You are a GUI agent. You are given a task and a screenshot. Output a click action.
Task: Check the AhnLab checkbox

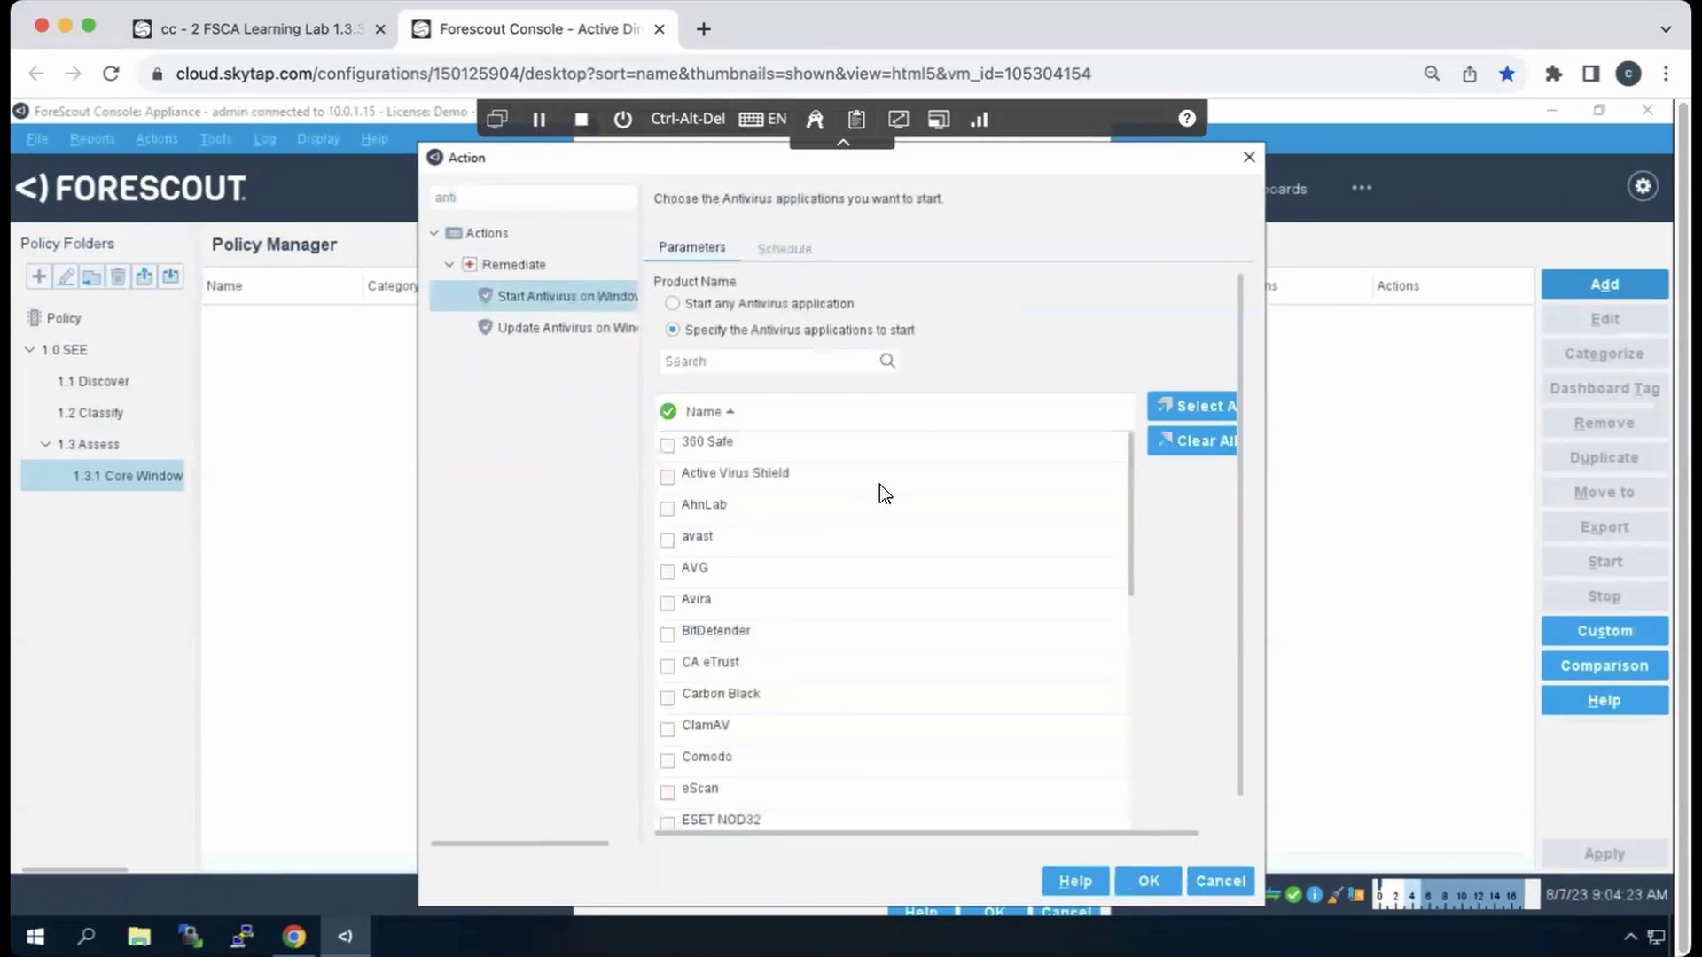[668, 509]
